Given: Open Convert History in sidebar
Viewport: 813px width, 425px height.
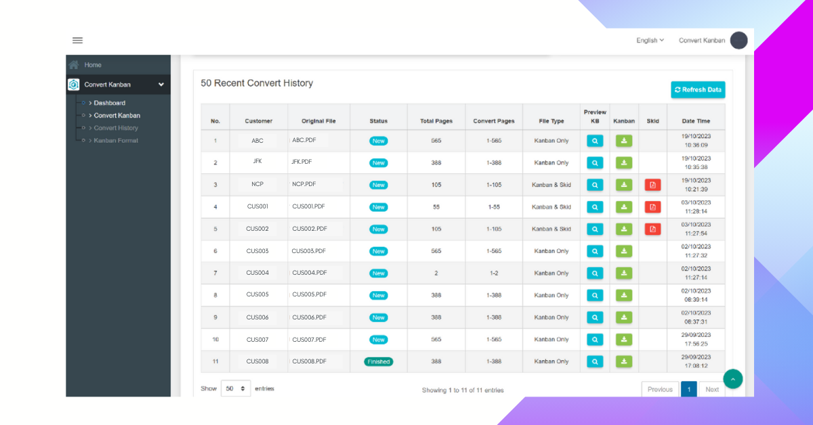Looking at the screenshot, I should point(116,128).
